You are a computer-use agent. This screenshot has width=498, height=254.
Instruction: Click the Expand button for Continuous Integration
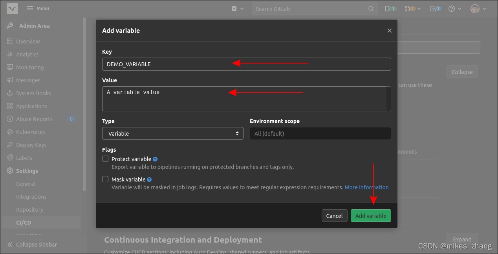click(462, 239)
